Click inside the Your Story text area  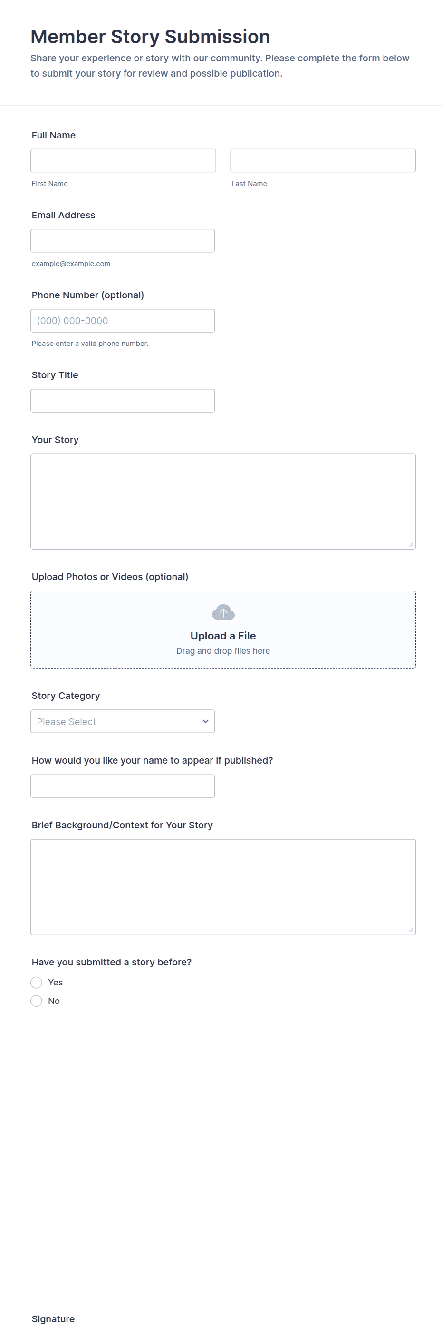pos(222,501)
